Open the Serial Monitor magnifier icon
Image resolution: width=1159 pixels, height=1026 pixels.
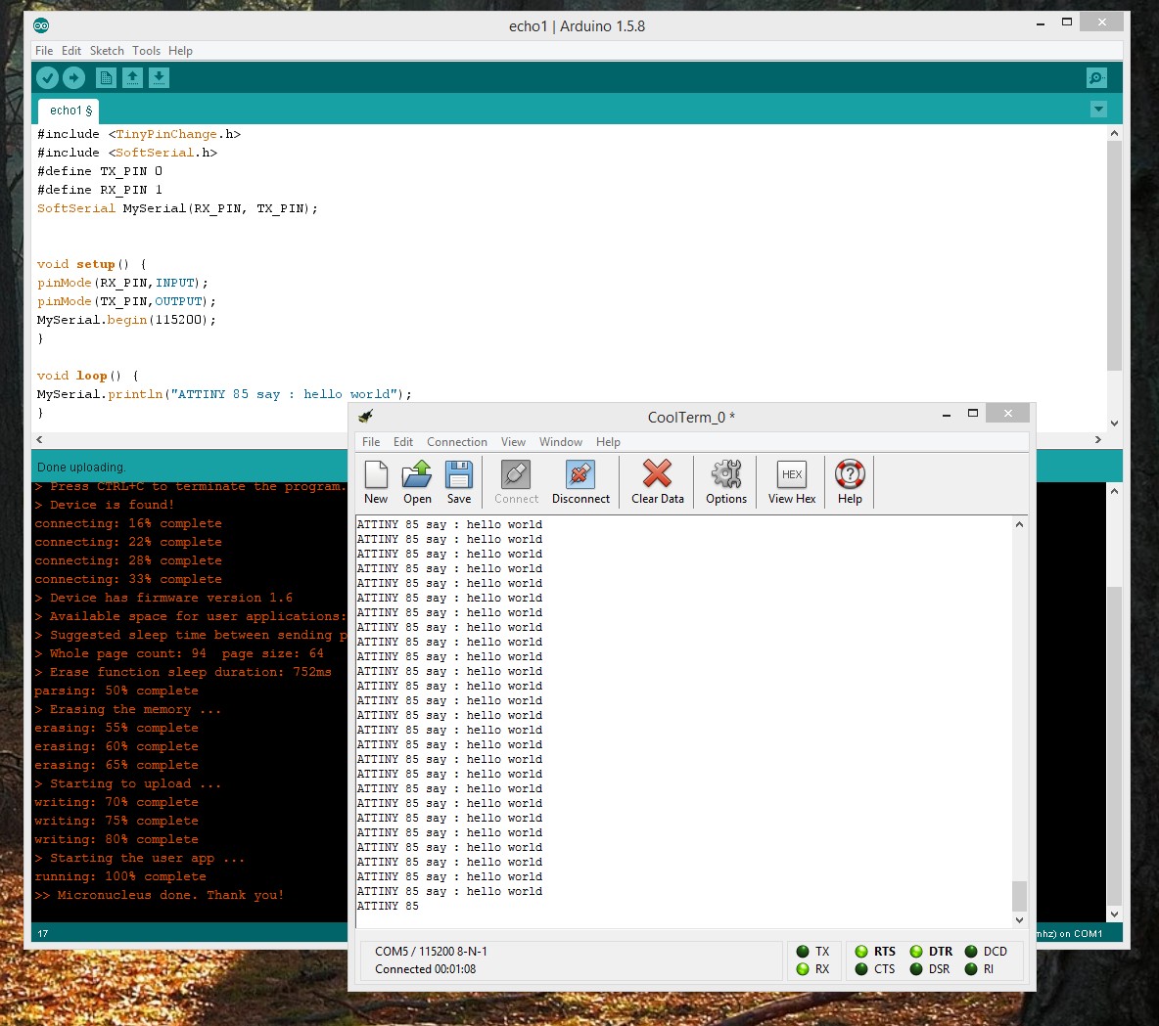pyautogui.click(x=1097, y=77)
